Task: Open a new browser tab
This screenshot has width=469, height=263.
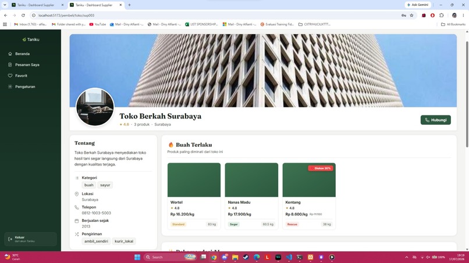Action: [130, 5]
